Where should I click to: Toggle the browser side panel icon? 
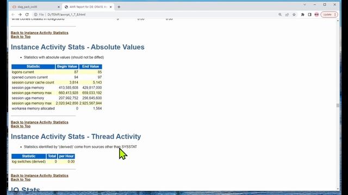(x=309, y=15)
